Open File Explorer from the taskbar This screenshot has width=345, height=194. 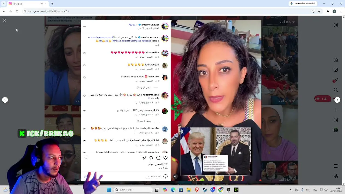189,190
